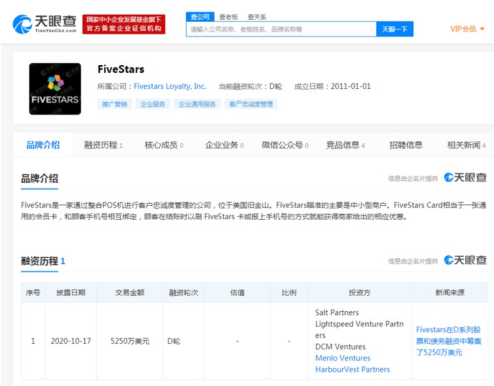Click the 2020-10-17 disclosure date cell
The image size is (494, 386).
[x=71, y=341]
